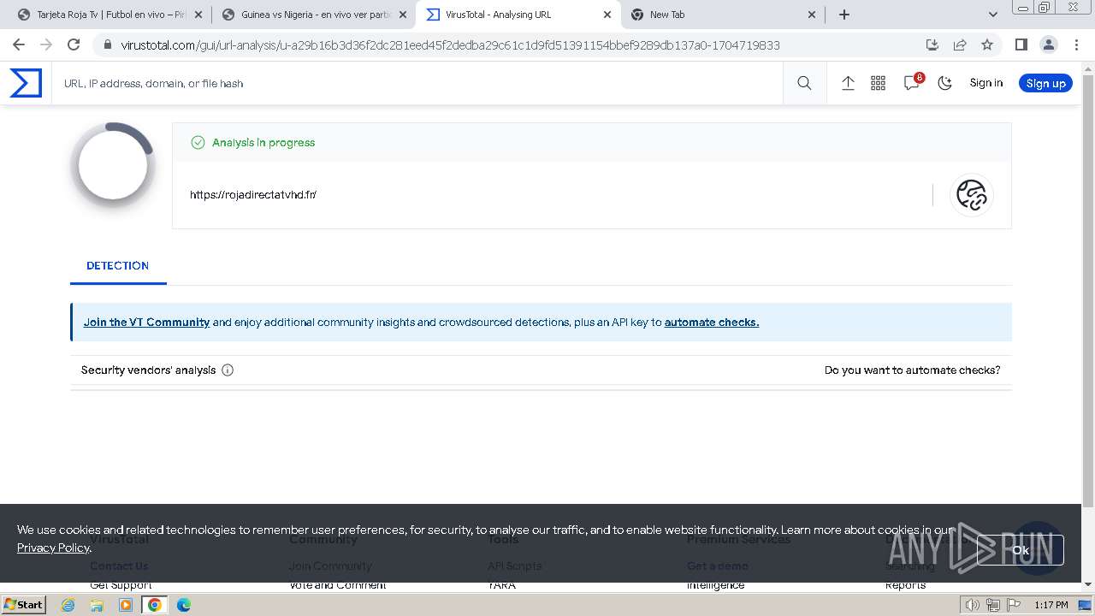Click the VirusTotal sigma logo
Image resolution: width=1095 pixels, height=616 pixels.
[x=26, y=83]
